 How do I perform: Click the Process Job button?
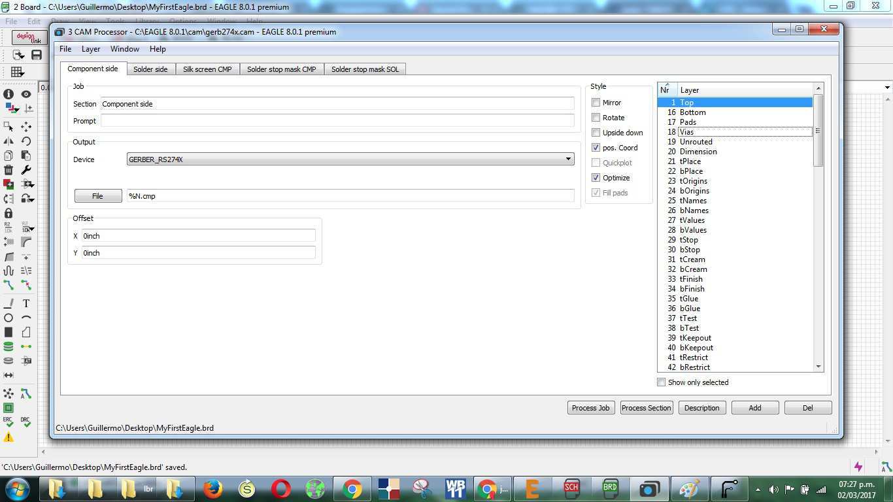pos(590,408)
